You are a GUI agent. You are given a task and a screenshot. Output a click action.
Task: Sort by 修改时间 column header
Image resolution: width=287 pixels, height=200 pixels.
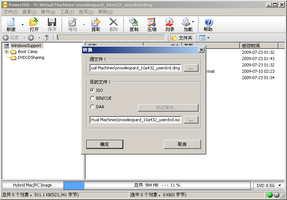click(259, 46)
